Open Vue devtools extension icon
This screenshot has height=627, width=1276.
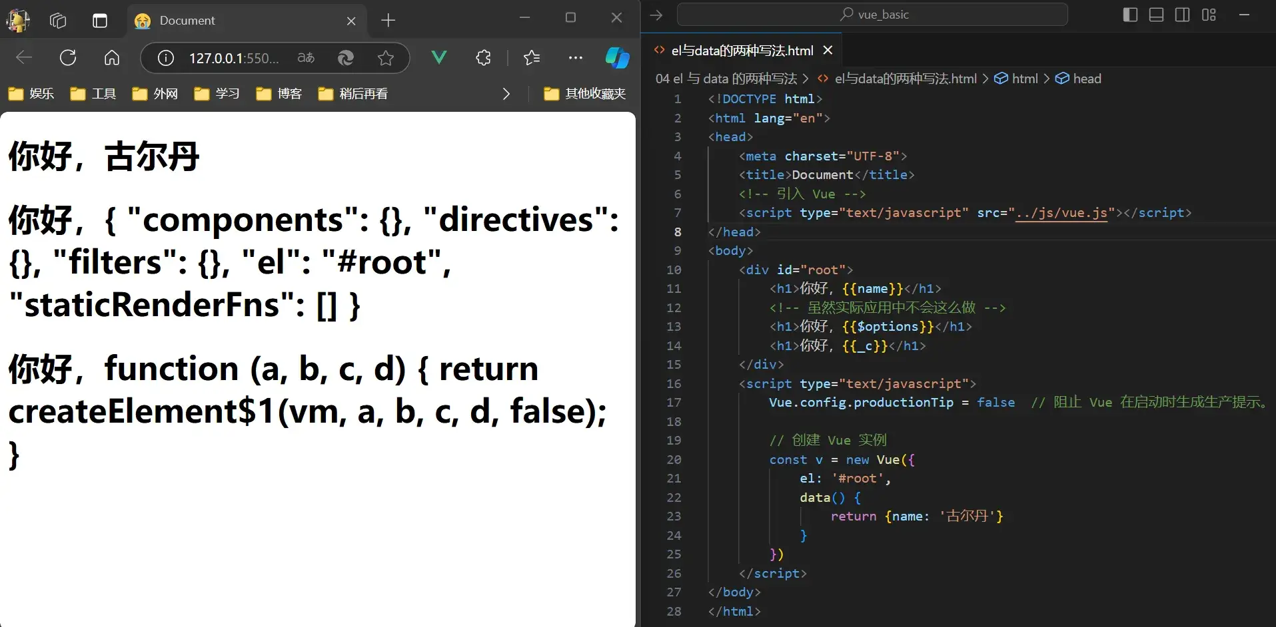click(x=438, y=58)
